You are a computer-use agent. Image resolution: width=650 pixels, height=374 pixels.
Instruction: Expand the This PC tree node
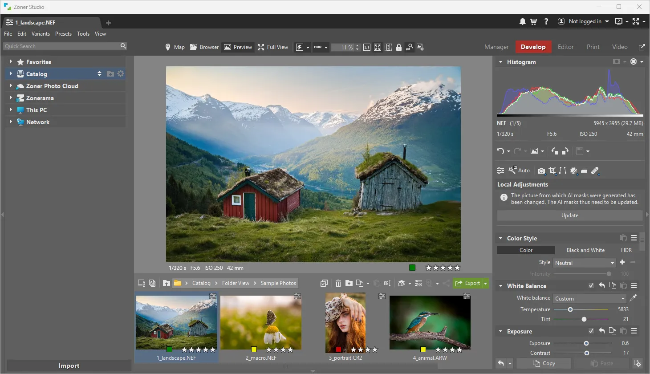11,110
